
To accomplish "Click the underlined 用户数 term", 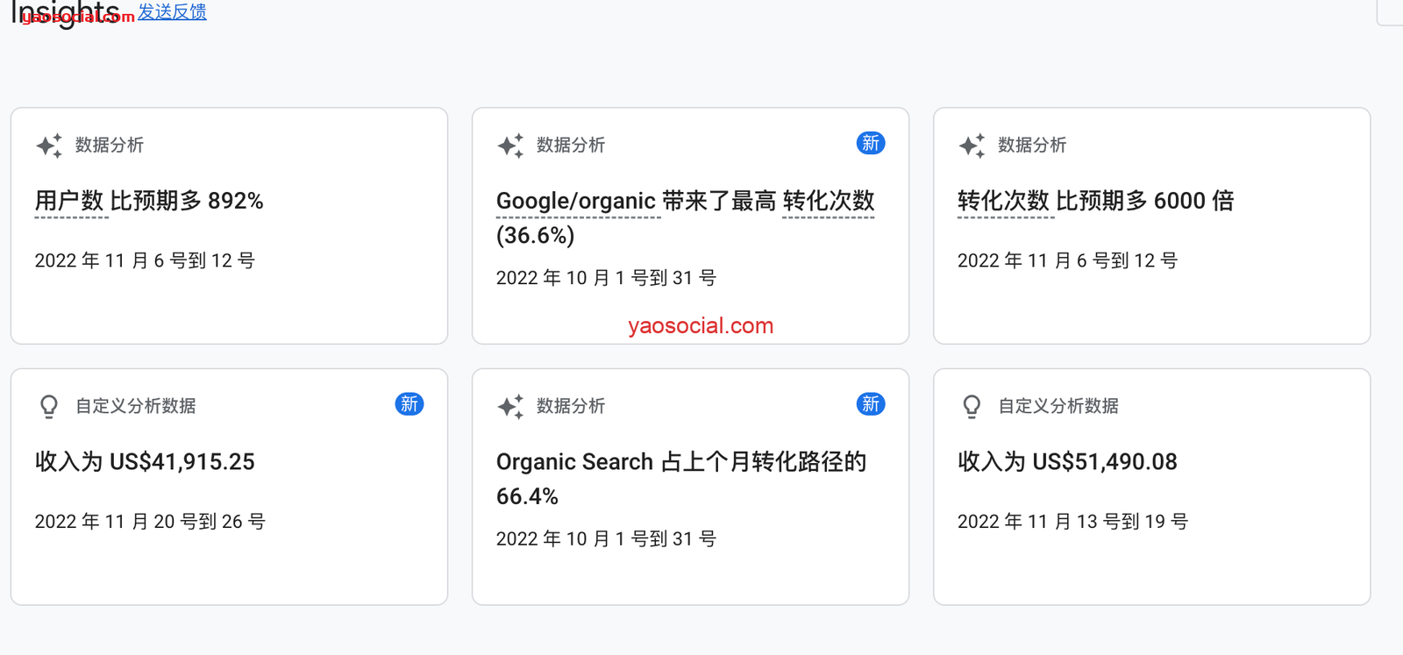I will [69, 201].
